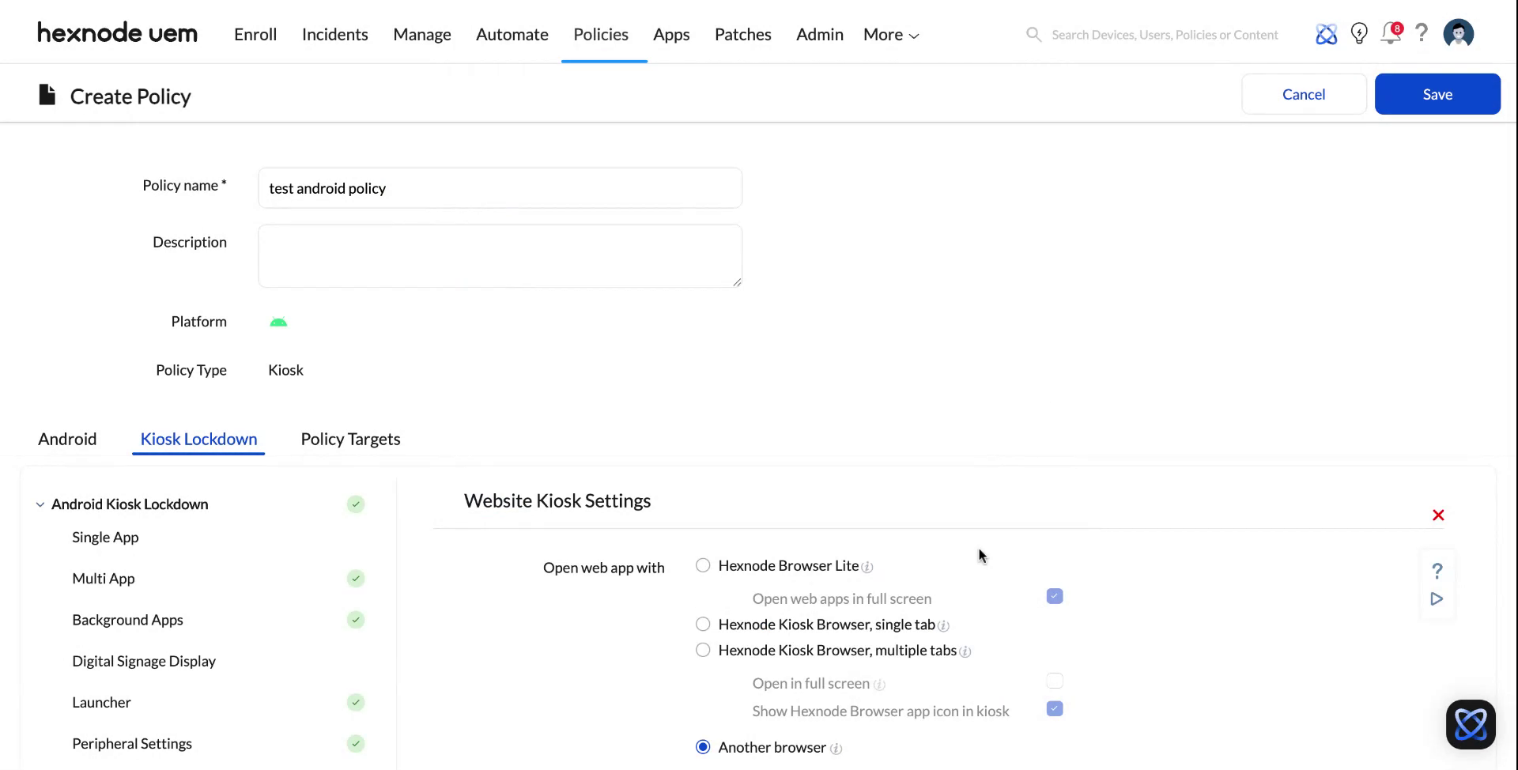Choose Hexnode Kiosk Browser, single tab
The width and height of the screenshot is (1518, 770).
[x=702, y=624]
